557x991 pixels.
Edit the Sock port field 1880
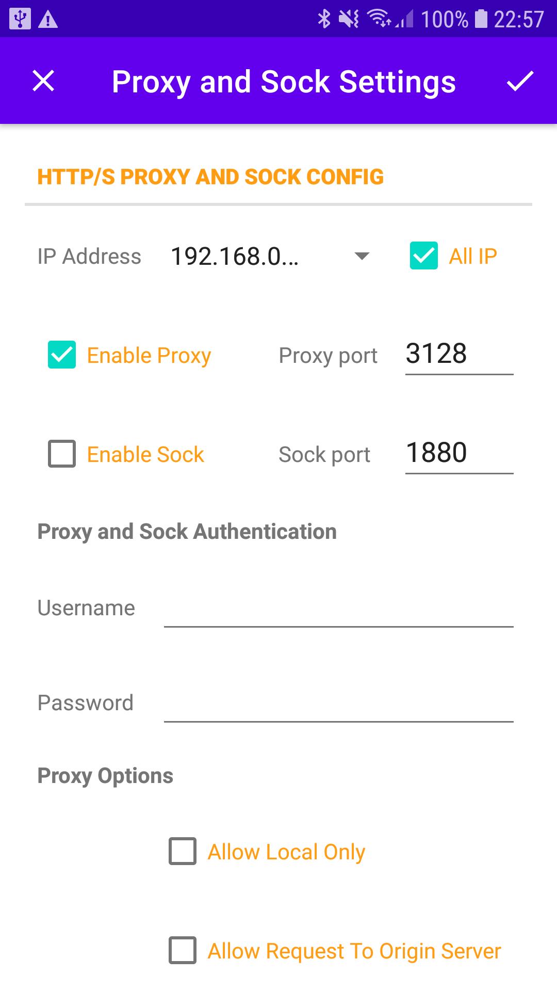point(459,454)
